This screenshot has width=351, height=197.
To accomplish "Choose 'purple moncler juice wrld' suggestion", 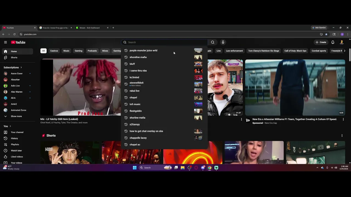I will [x=164, y=50].
